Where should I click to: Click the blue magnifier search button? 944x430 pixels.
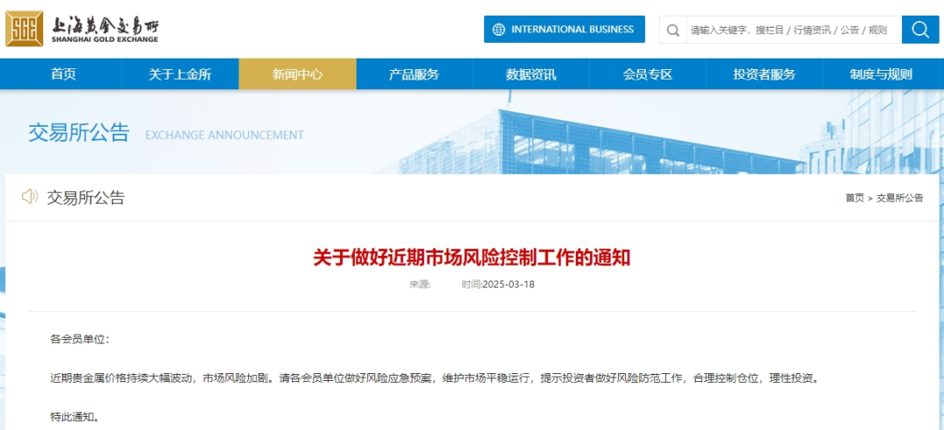pos(920,30)
